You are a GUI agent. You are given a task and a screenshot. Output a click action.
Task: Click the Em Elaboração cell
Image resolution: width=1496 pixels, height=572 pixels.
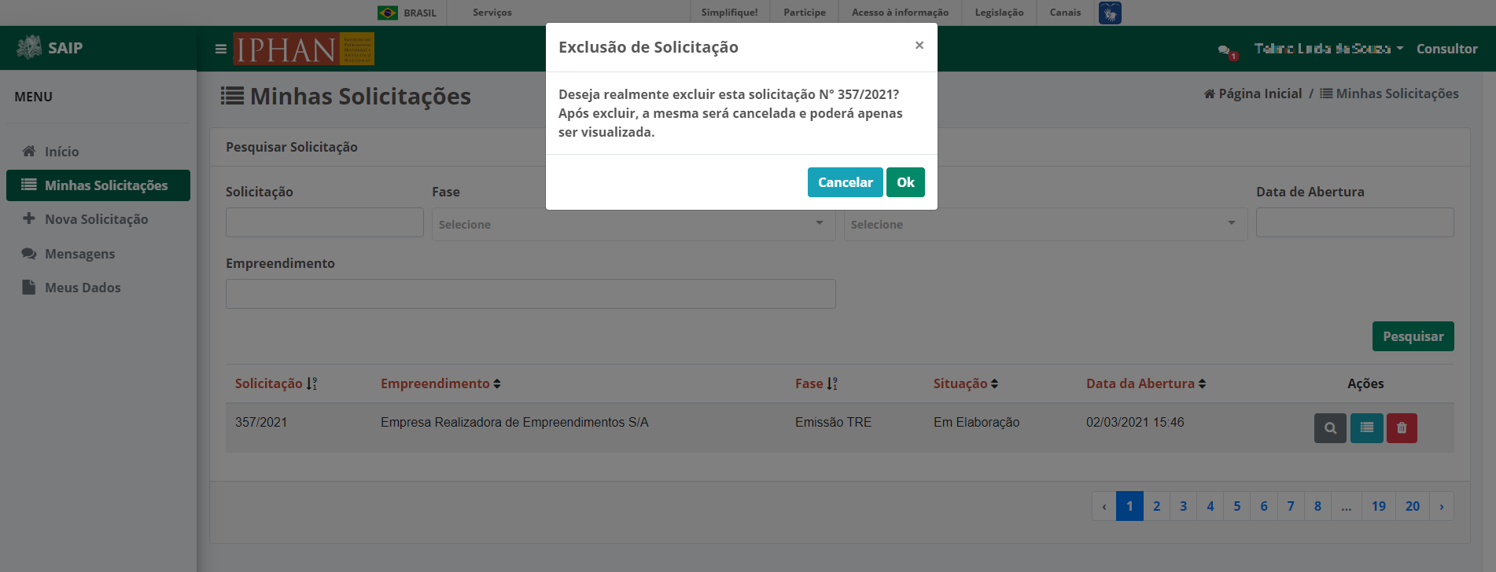[976, 423]
